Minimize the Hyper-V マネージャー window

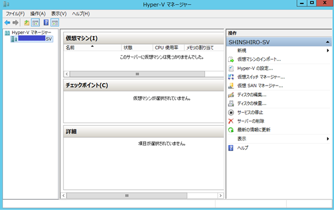tap(302, 3)
